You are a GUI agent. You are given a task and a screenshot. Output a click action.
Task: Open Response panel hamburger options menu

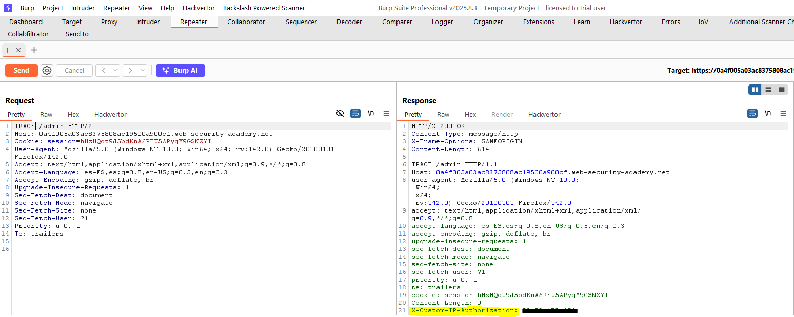click(783, 114)
